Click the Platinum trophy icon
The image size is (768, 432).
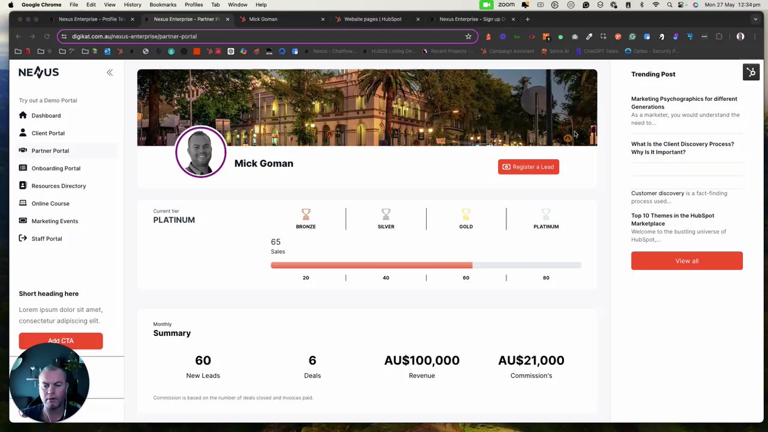point(546,215)
